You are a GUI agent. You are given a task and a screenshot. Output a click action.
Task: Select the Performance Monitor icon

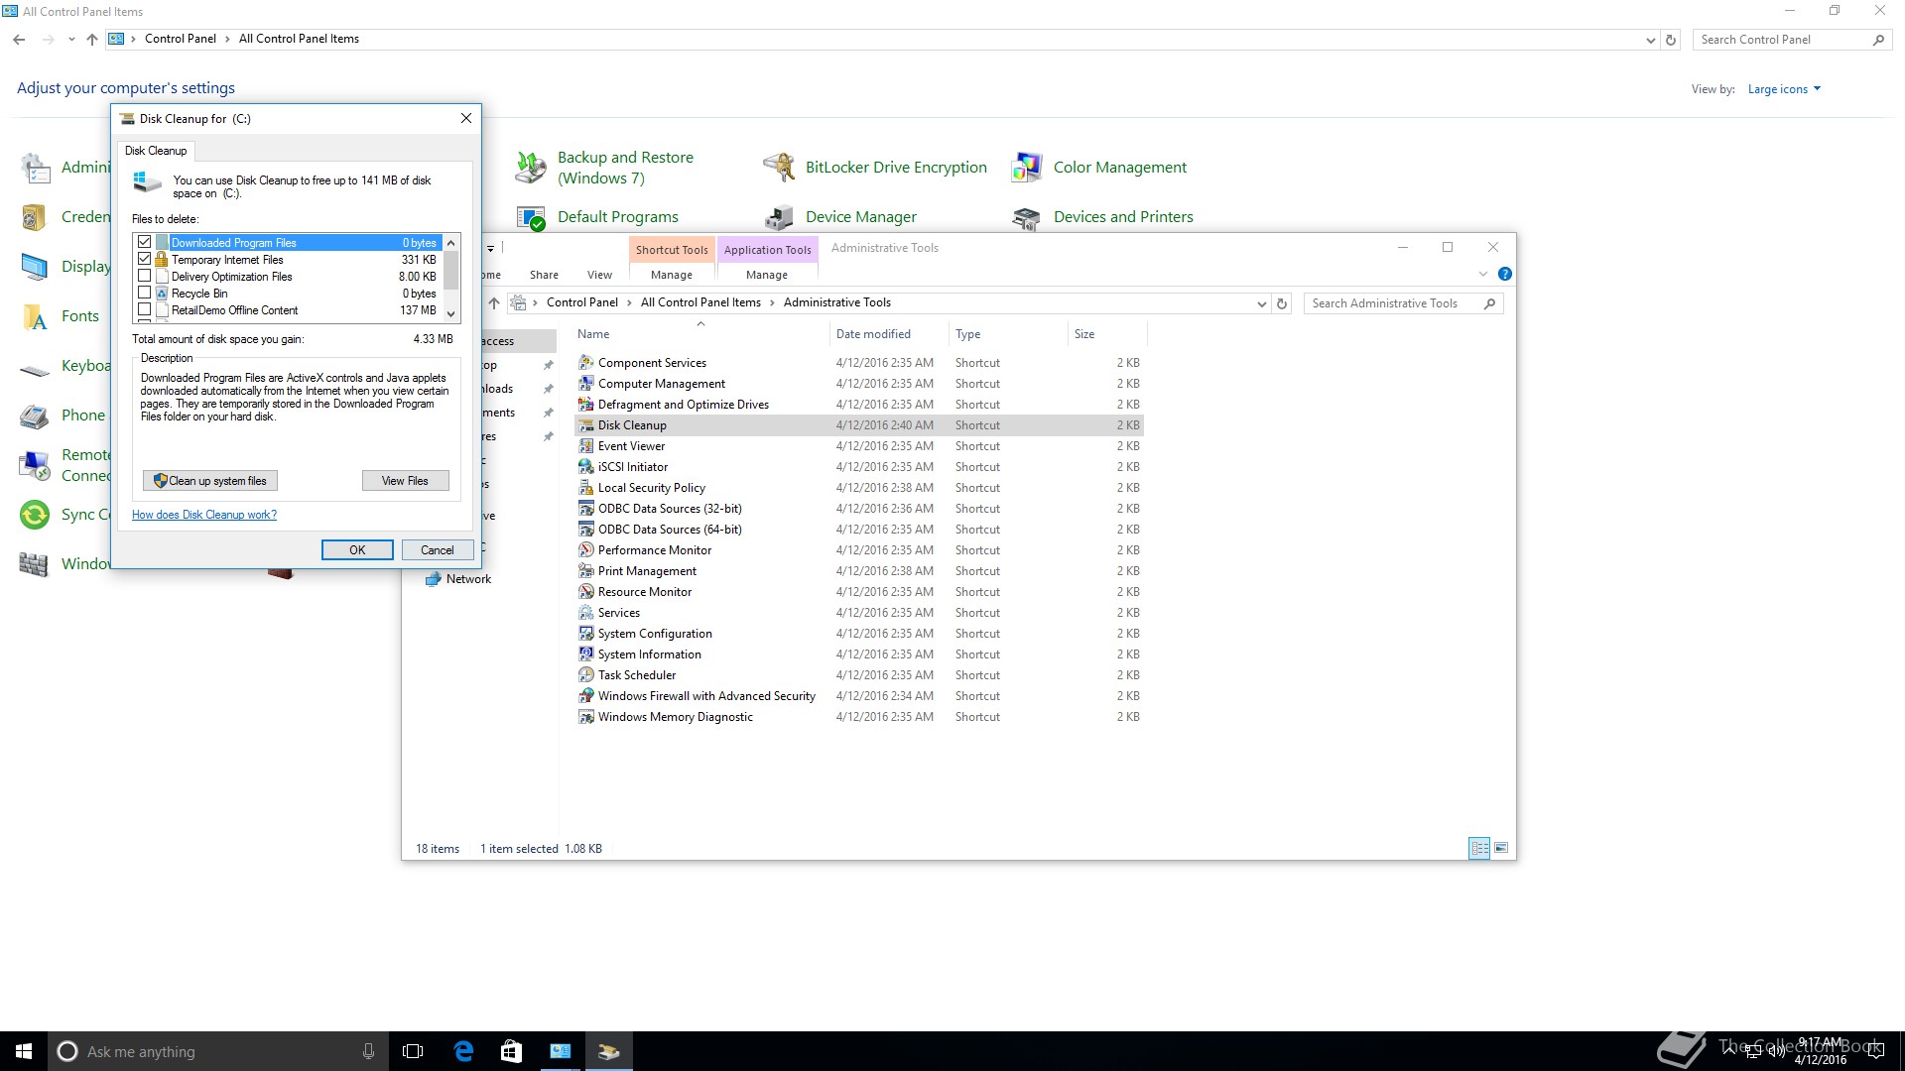click(x=586, y=550)
